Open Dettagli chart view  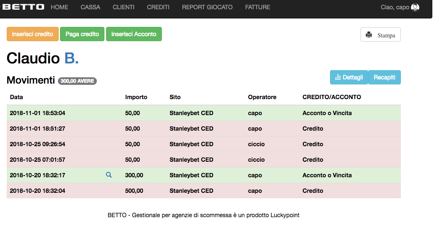349,77
